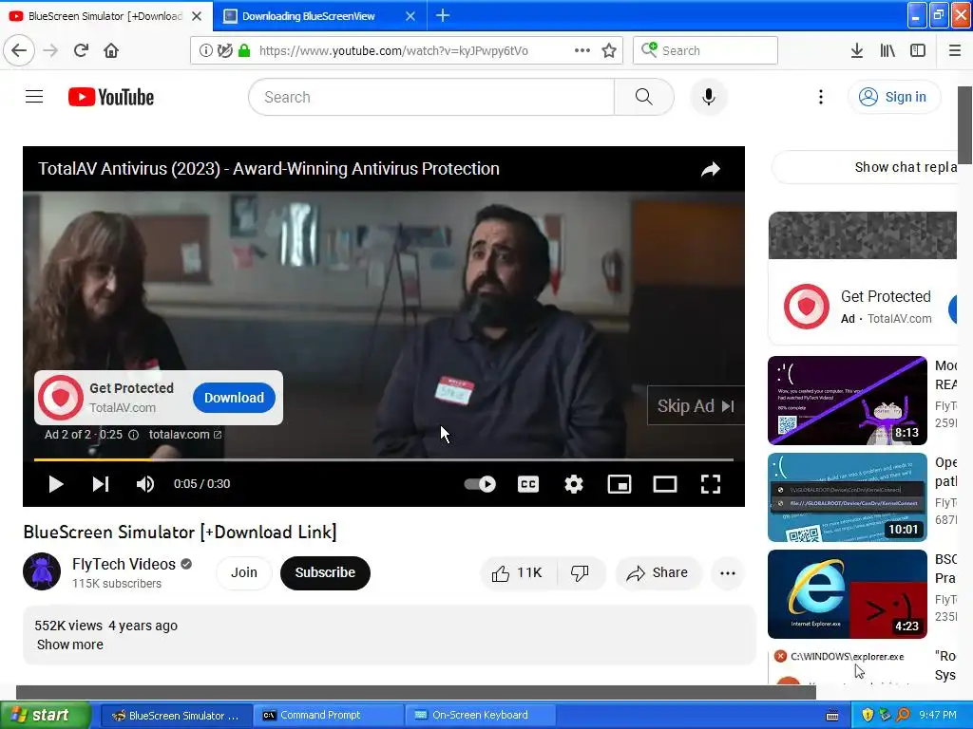973x729 pixels.
Task: Open the 8:13 recommended video thumbnail
Action: (x=847, y=401)
